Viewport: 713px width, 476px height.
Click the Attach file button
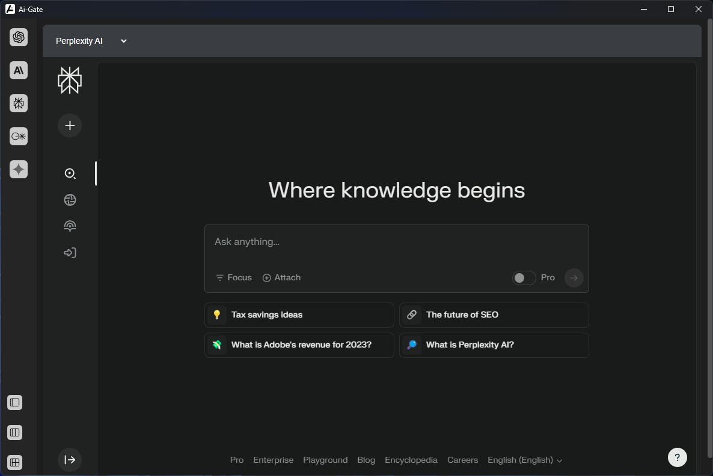tap(281, 277)
